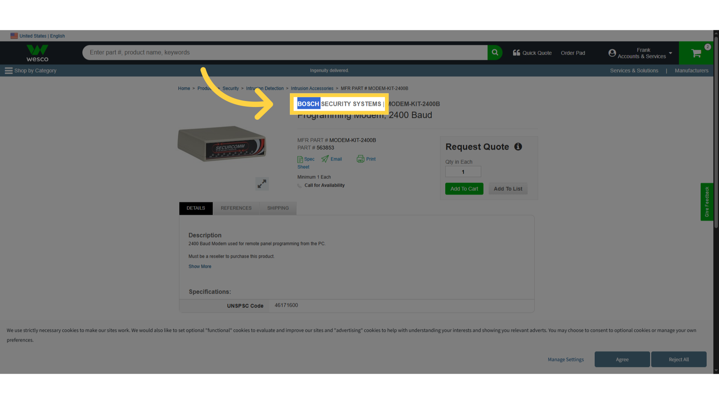Click the Bosch Security Systems manufacturer link
719x404 pixels.
point(339,104)
